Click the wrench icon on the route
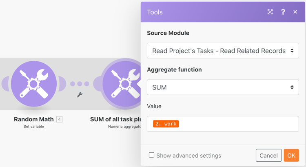The width and height of the screenshot is (306, 167). click(x=80, y=94)
